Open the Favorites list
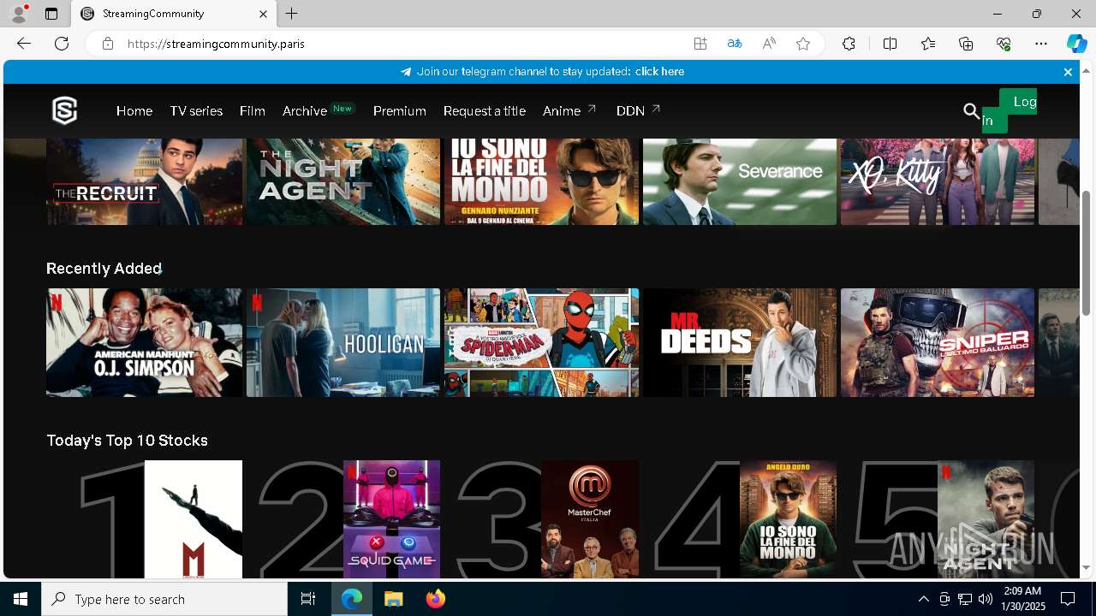The height and width of the screenshot is (616, 1096). click(x=928, y=44)
